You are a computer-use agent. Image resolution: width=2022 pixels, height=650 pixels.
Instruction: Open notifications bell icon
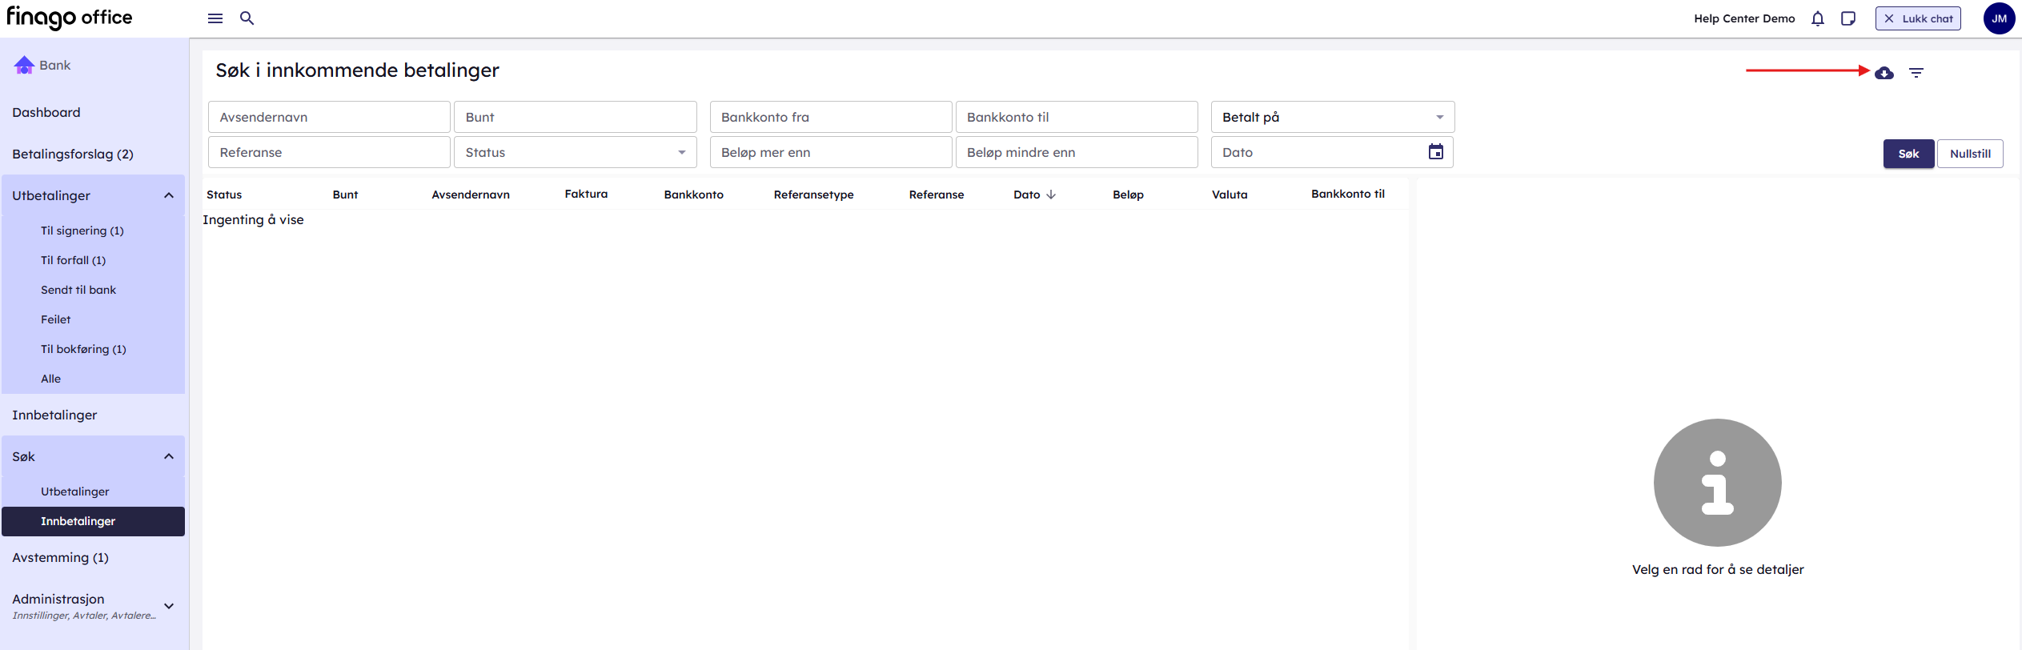pos(1817,18)
